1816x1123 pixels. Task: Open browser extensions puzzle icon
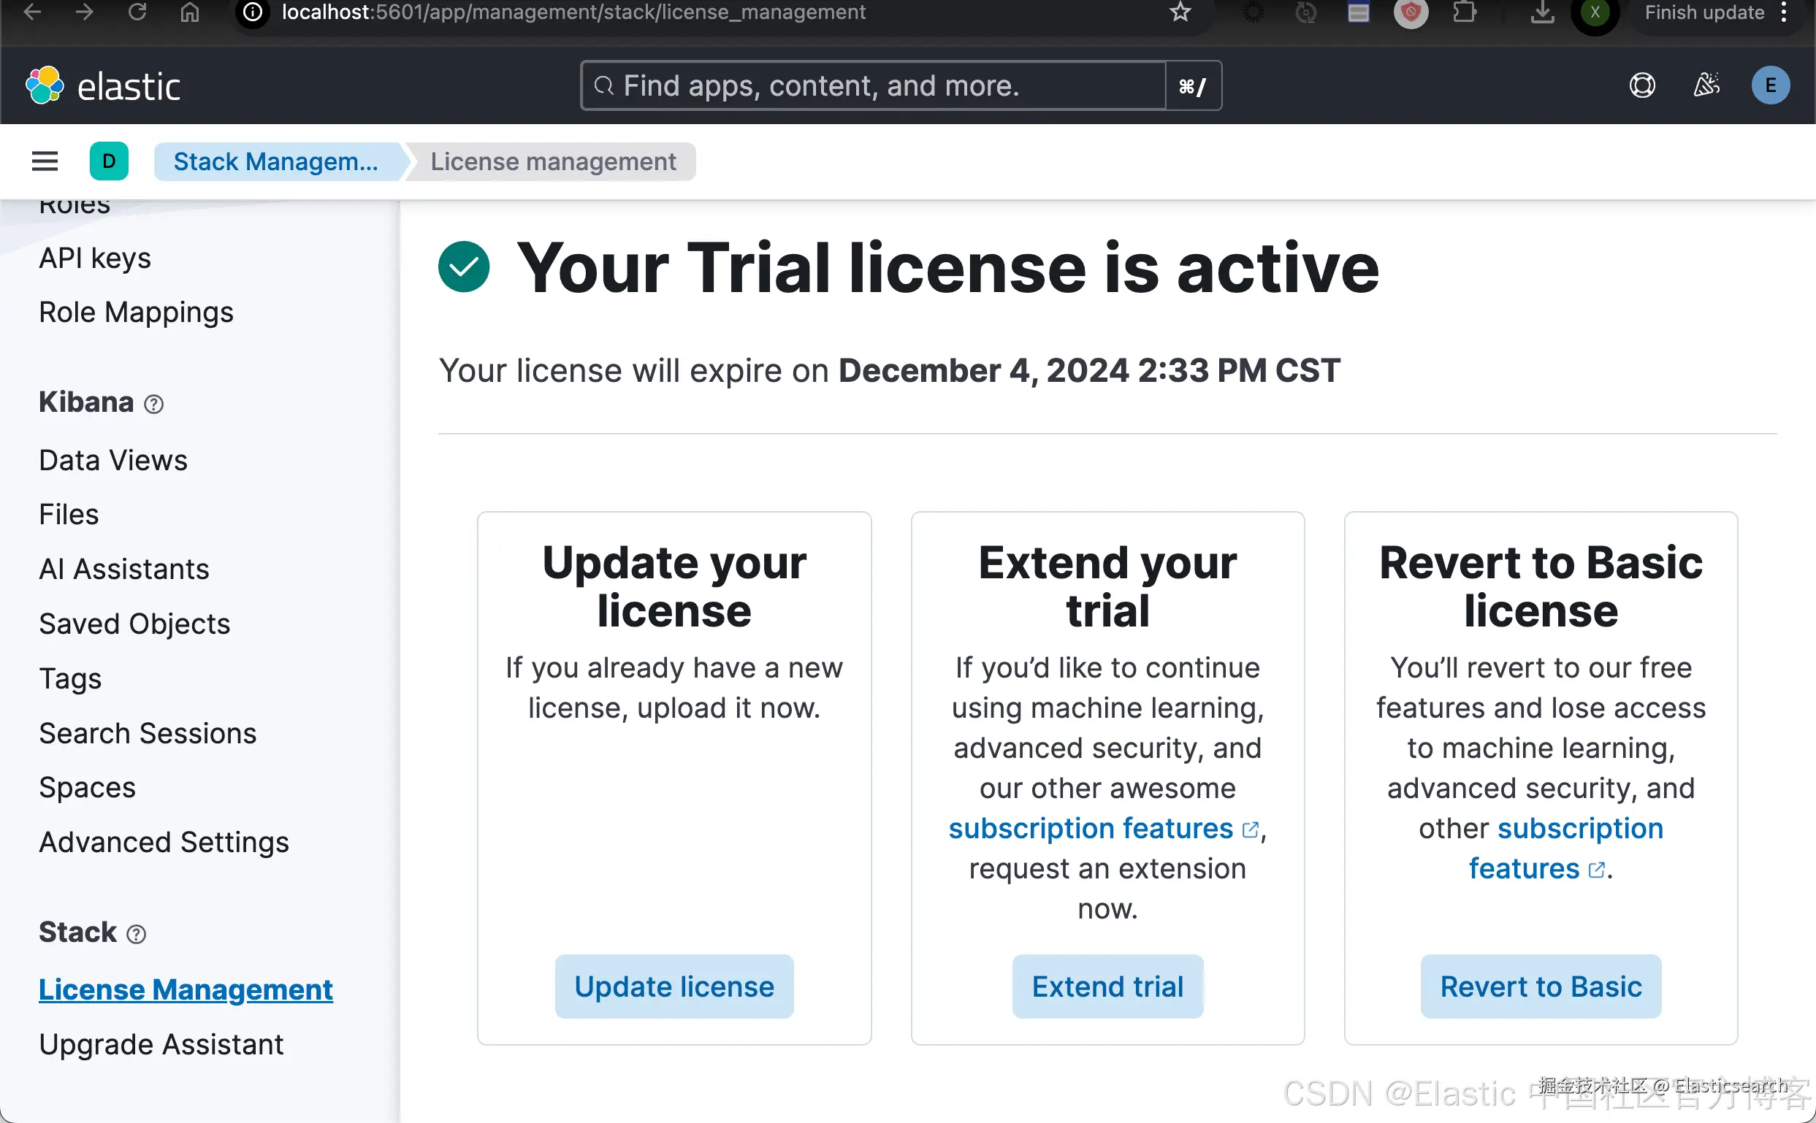point(1464,12)
